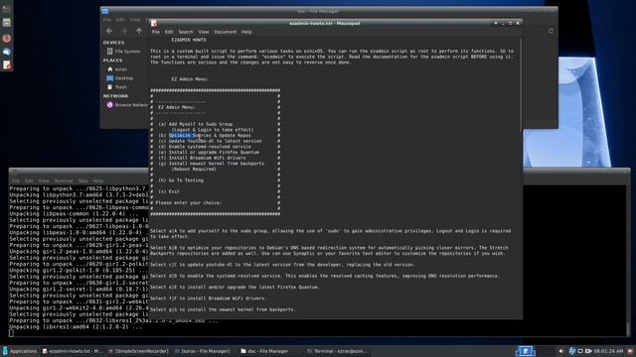The height and width of the screenshot is (357, 636).
Task: Click the line (a) Add Myself to Sudo Group
Action: (196, 124)
